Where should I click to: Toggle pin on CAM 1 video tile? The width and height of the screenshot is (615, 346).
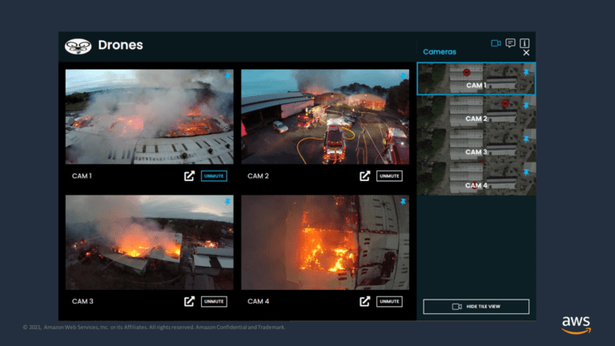(227, 76)
